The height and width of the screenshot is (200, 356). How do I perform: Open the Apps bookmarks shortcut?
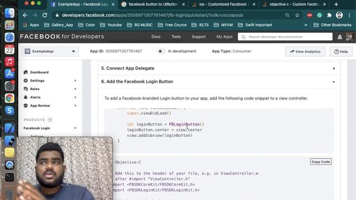pos(31,25)
